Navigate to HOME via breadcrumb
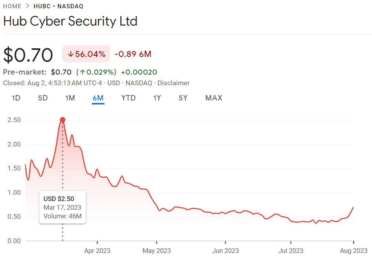This screenshot has height=260, width=372. coord(12,6)
